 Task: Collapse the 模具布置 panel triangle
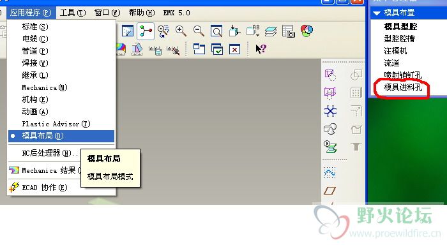(377, 13)
